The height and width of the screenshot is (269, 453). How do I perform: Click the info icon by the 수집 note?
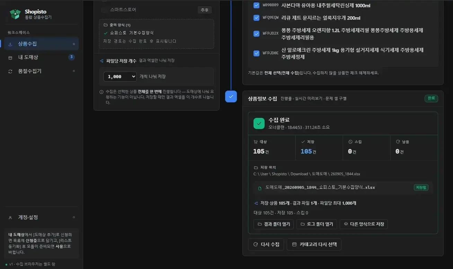click(x=101, y=92)
